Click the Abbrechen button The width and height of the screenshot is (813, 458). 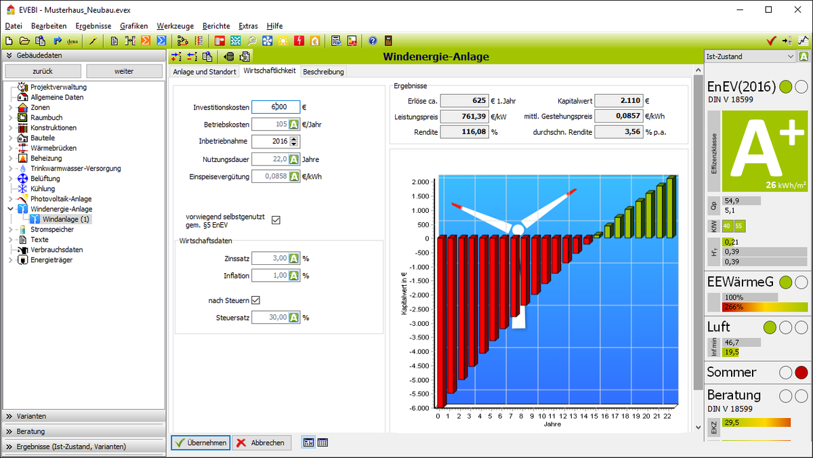pos(262,442)
